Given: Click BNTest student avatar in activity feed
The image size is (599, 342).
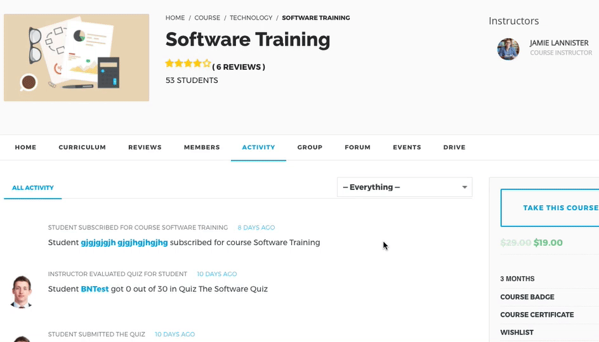Looking at the screenshot, I should (22, 291).
